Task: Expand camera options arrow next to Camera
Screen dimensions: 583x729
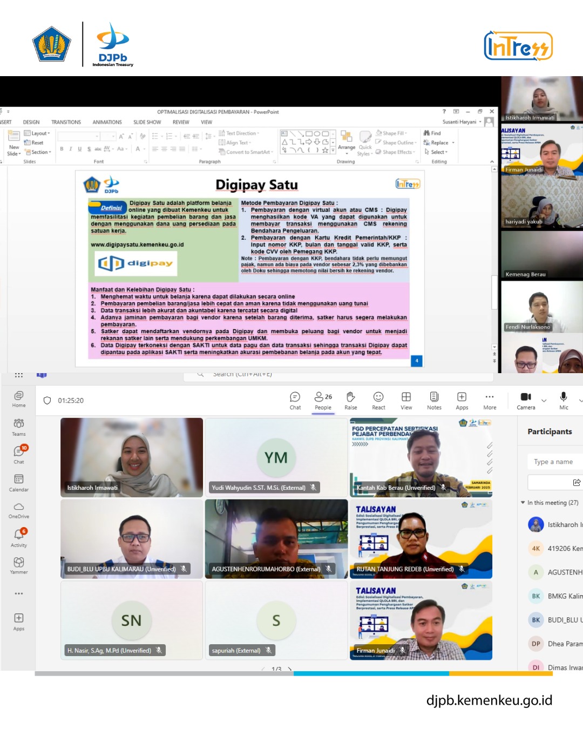Action: click(x=544, y=401)
